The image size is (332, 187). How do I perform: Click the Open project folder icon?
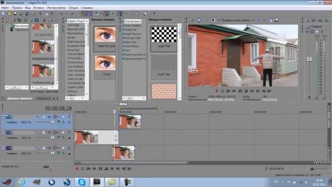tap(9, 14)
